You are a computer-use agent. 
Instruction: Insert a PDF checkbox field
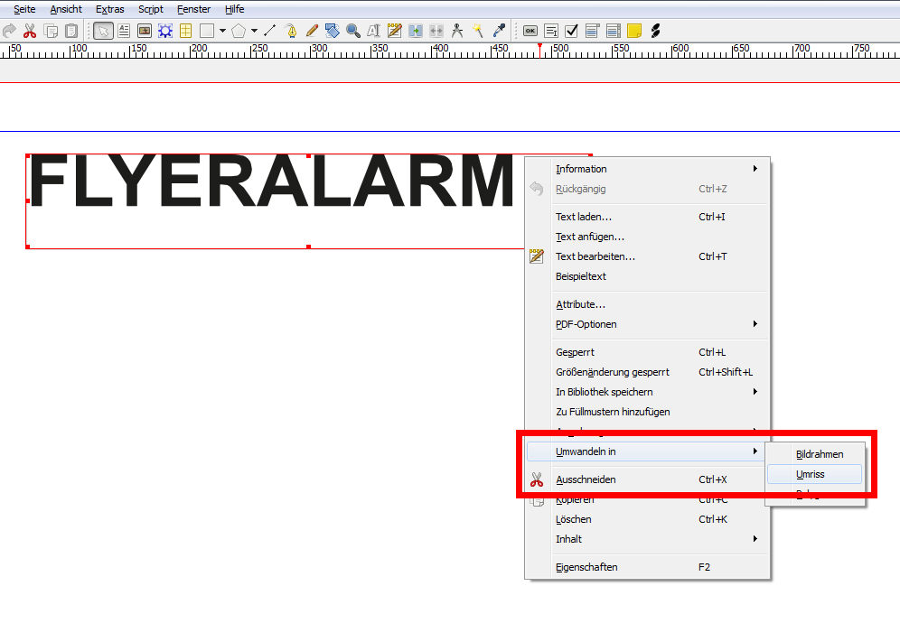pos(572,31)
